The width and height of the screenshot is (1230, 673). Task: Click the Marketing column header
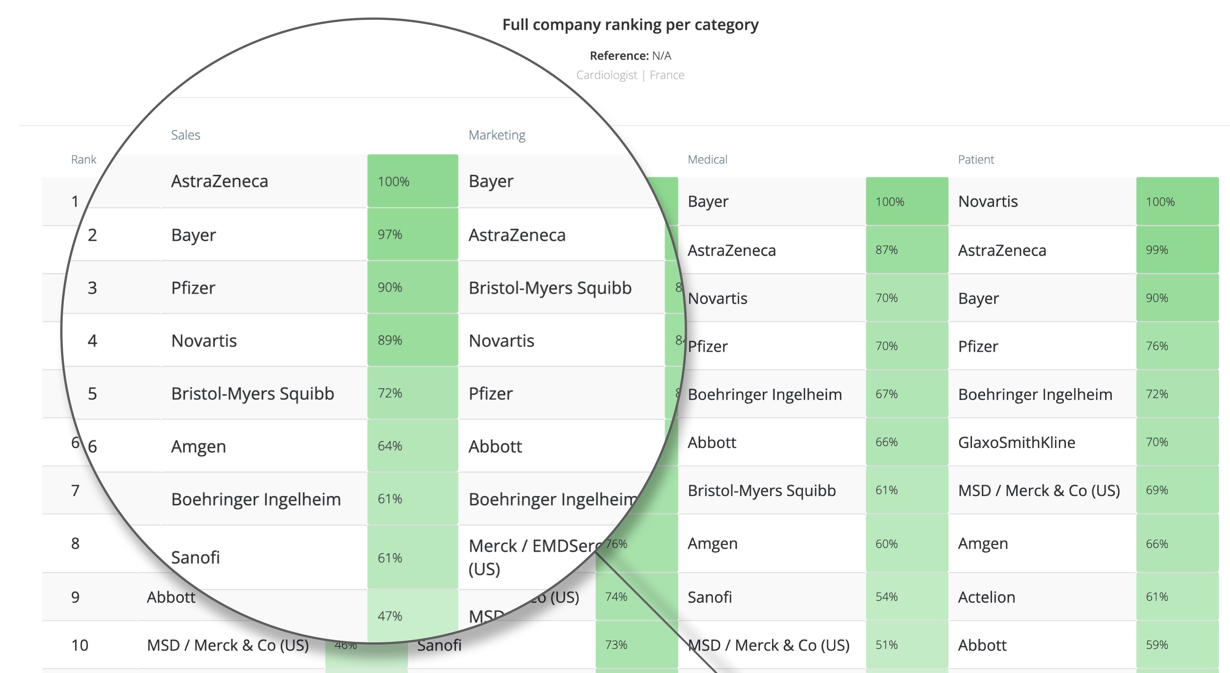click(x=496, y=135)
